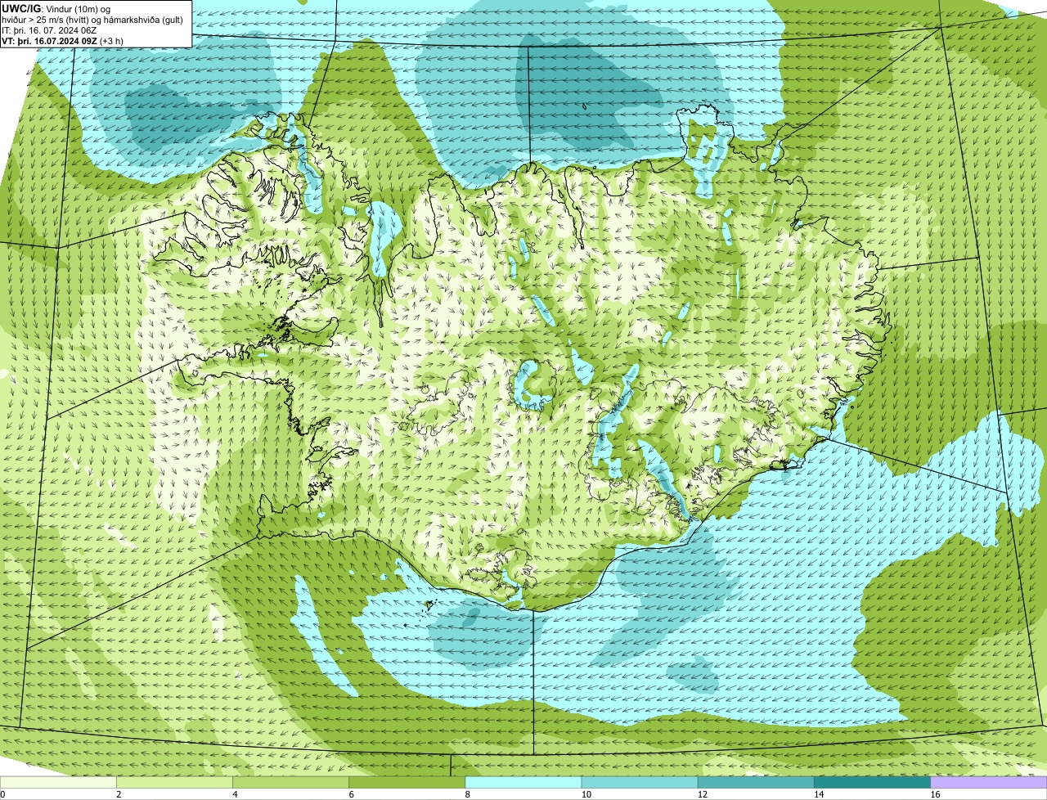Click the legend tick label "4"

235,794
